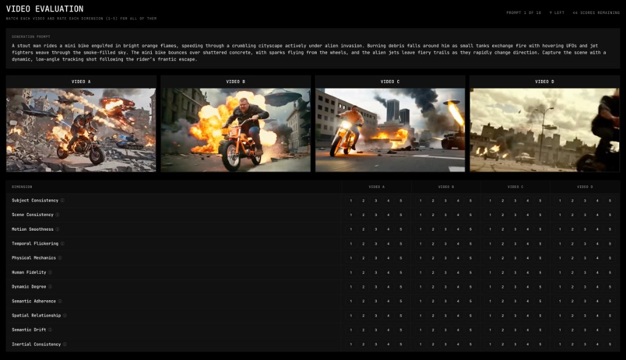Open the Physical Mechanics info tooltip
Screen dimensions: 626x360
point(61,258)
